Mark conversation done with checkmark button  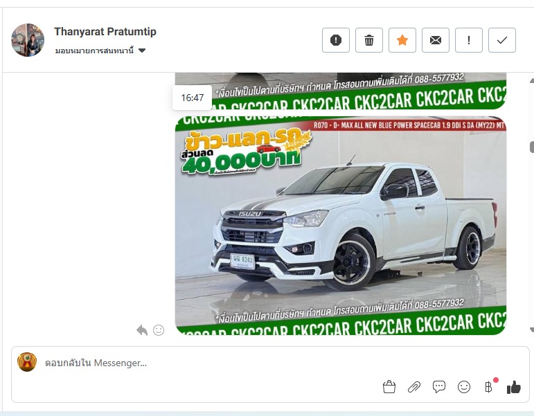pyautogui.click(x=502, y=40)
